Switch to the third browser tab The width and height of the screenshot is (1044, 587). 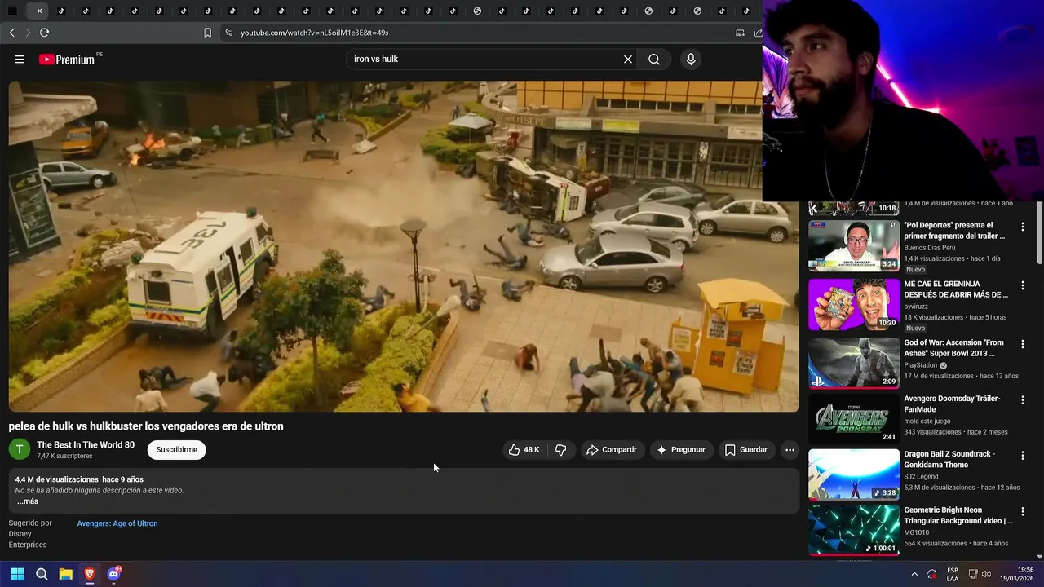[x=62, y=11]
